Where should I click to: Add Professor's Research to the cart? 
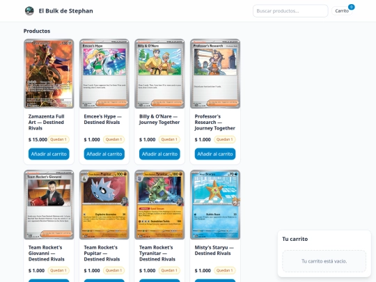point(215,154)
